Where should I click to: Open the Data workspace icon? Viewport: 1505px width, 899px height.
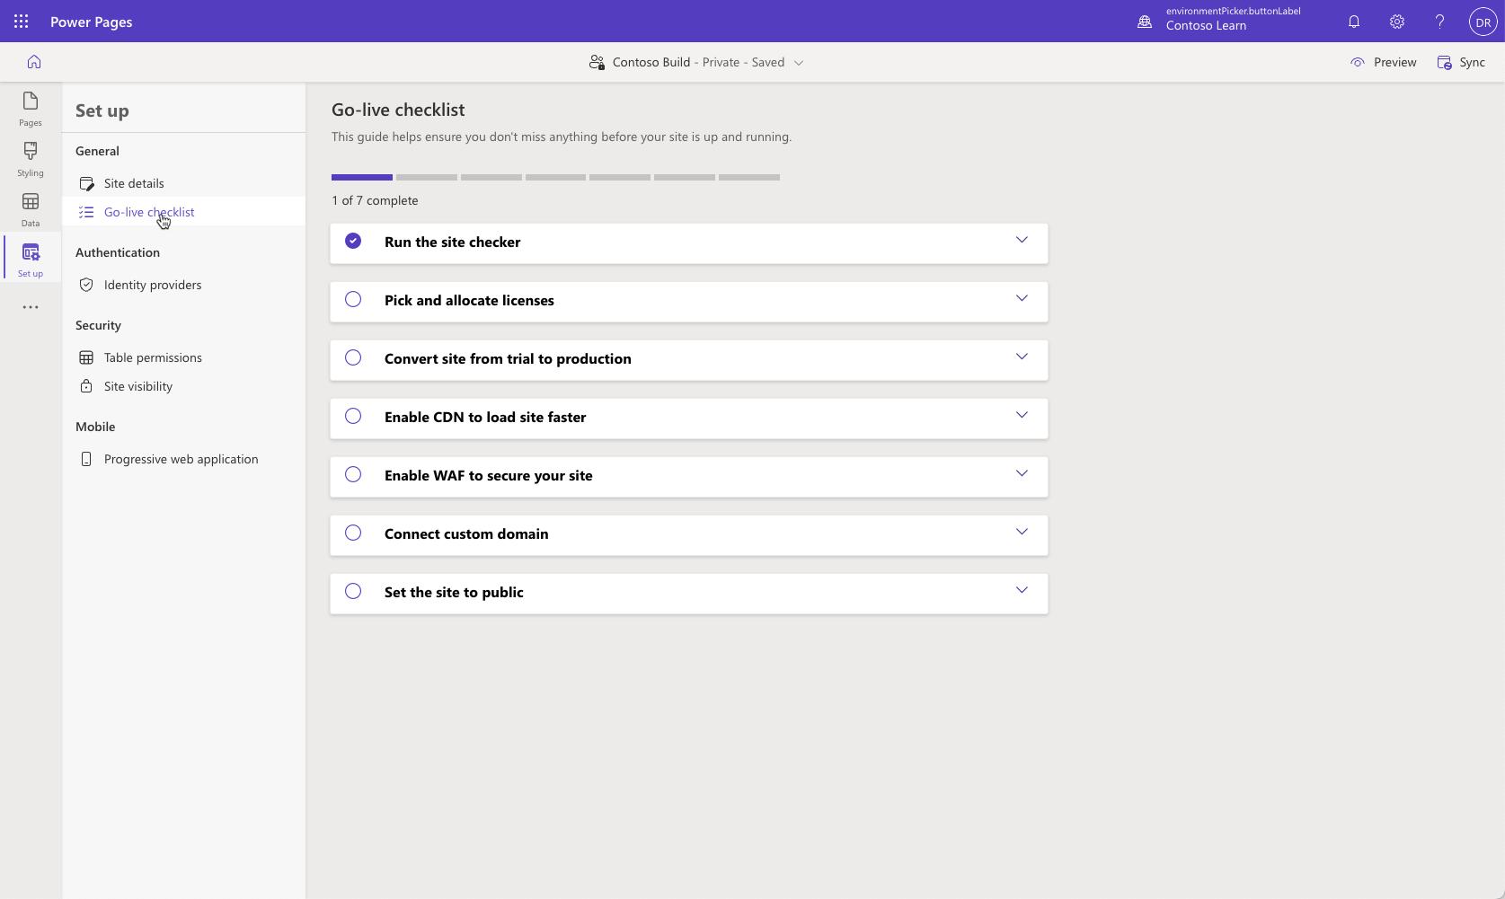tap(30, 209)
